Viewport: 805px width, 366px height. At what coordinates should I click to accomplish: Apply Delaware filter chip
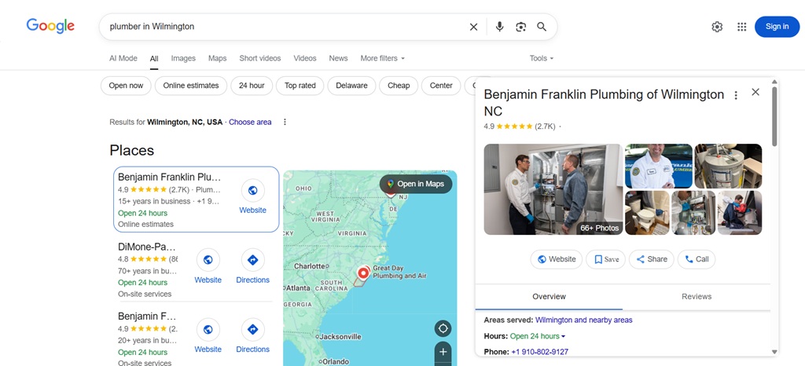[x=351, y=86]
